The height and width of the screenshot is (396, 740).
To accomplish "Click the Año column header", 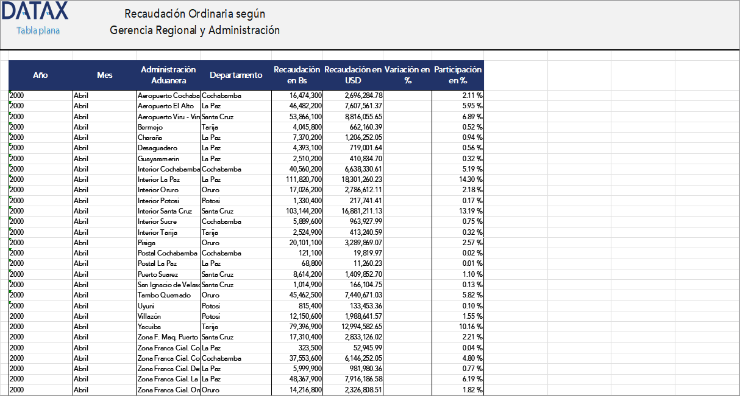I will point(40,75).
